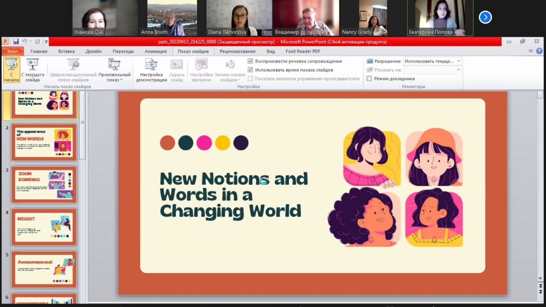The width and height of the screenshot is (546, 307).
Task: Click the resolution monitor icon beside Разрешение
Action: pyautogui.click(x=370, y=61)
